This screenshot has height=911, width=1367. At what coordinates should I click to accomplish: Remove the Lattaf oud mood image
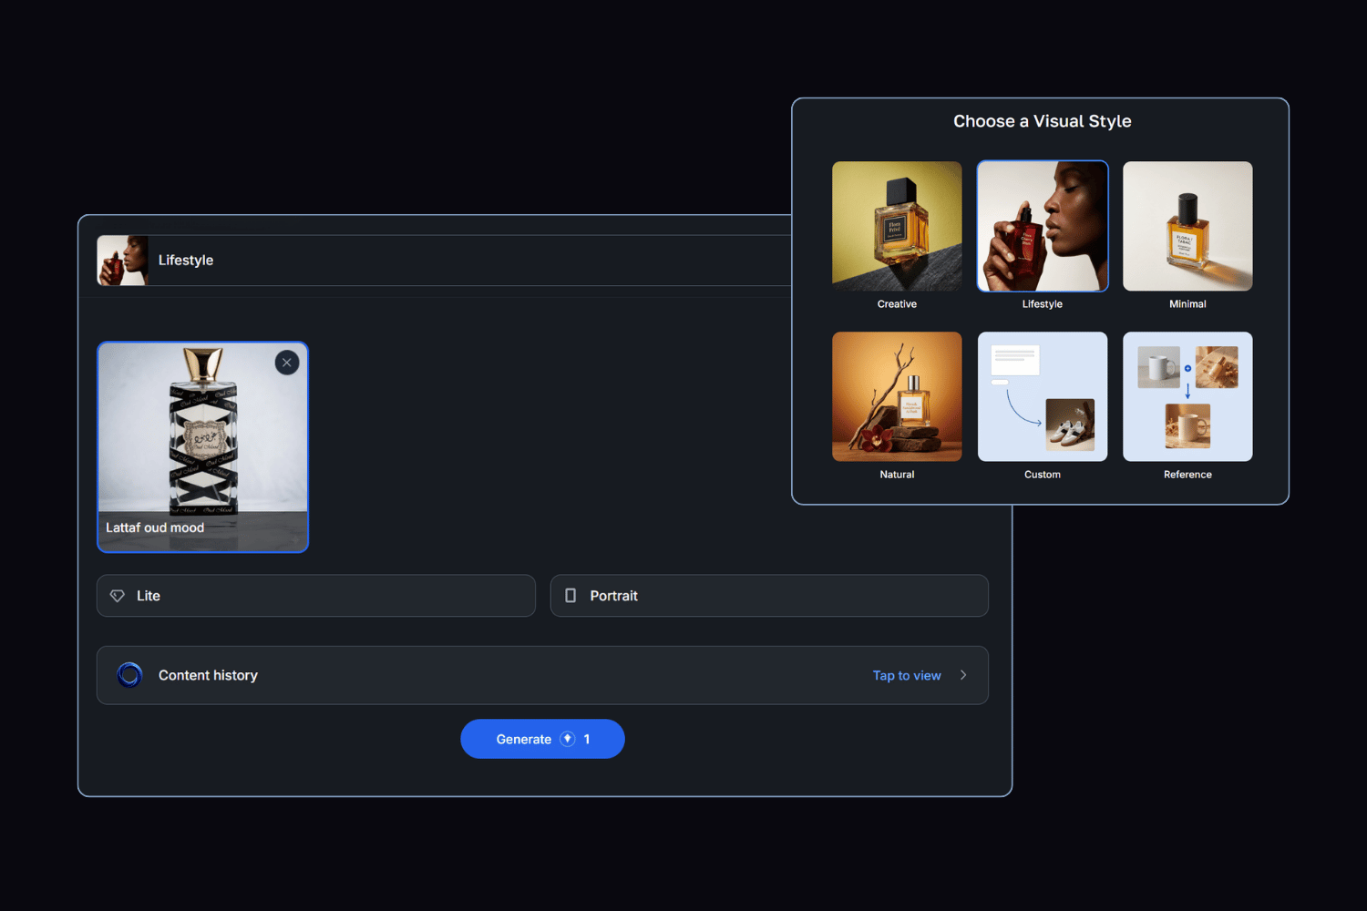287,363
